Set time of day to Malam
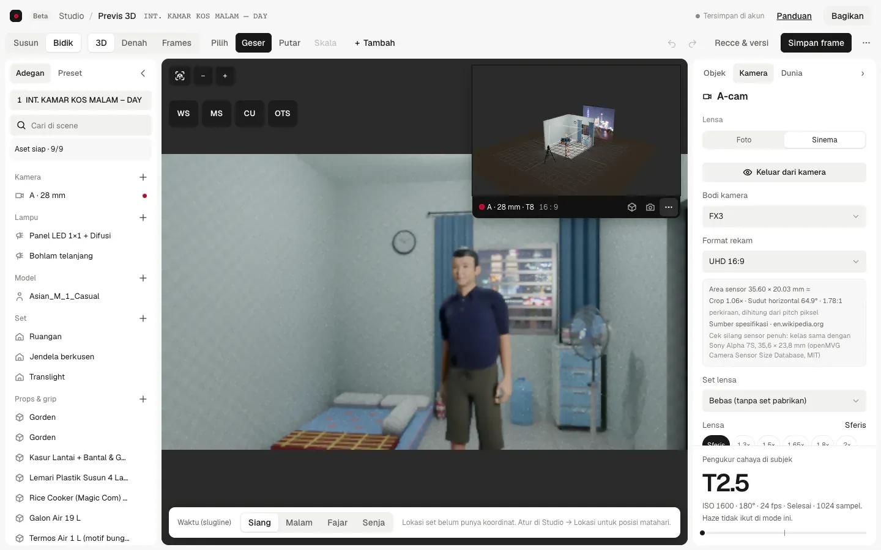Viewport: 881px width, 550px height. click(299, 522)
